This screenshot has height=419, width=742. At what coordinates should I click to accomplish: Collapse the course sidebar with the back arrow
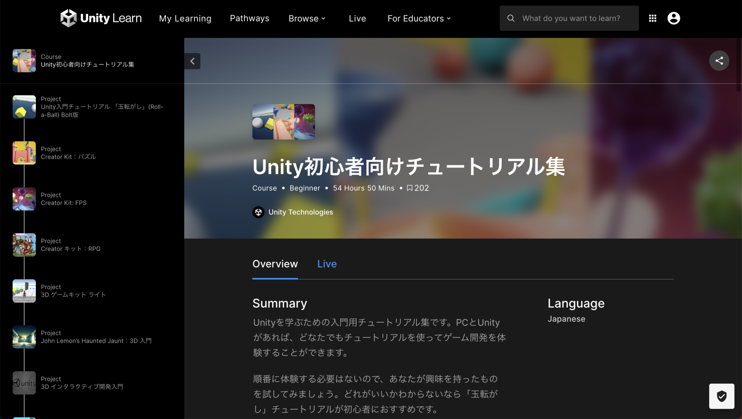point(192,61)
